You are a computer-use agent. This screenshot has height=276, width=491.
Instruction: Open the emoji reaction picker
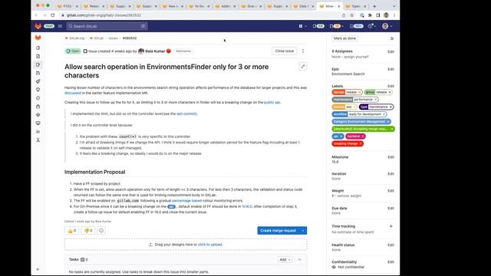pos(101,231)
